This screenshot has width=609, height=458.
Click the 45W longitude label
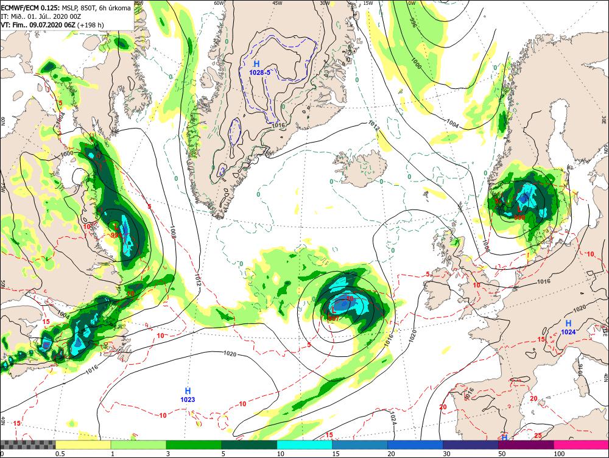pyautogui.click(x=277, y=3)
